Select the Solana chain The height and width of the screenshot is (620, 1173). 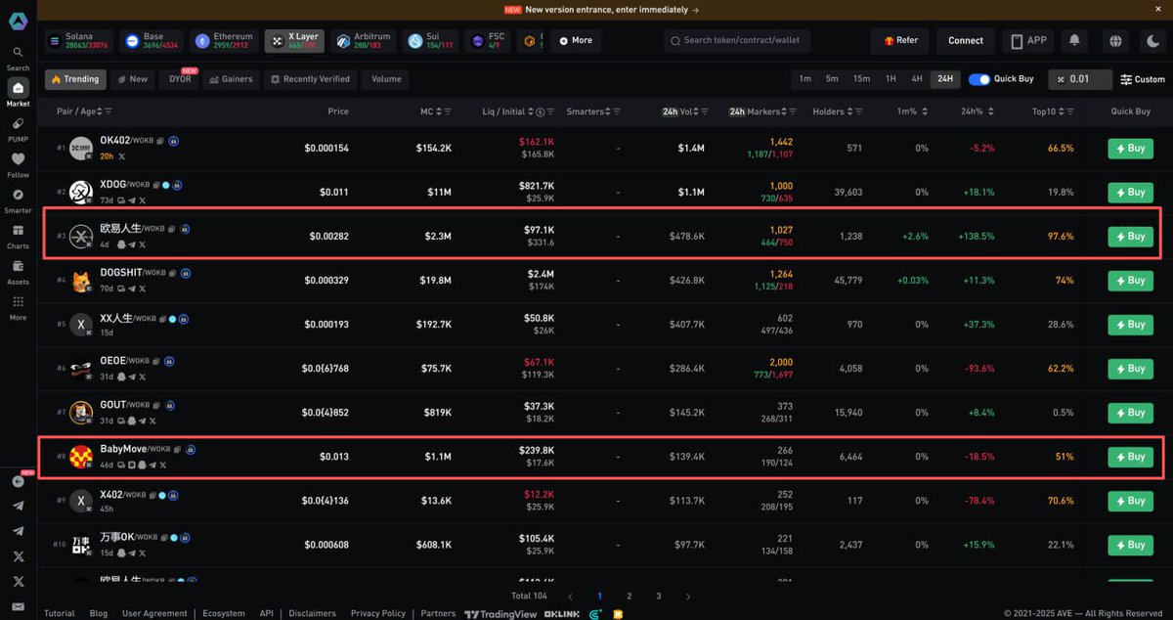[x=79, y=41]
